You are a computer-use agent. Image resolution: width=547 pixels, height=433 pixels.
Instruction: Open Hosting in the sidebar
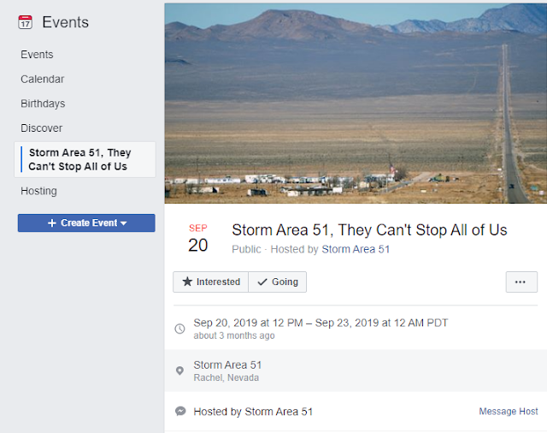(39, 191)
